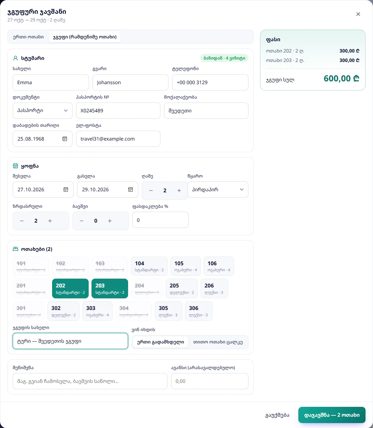Decrease children count
373x428 pixels.
click(82, 221)
